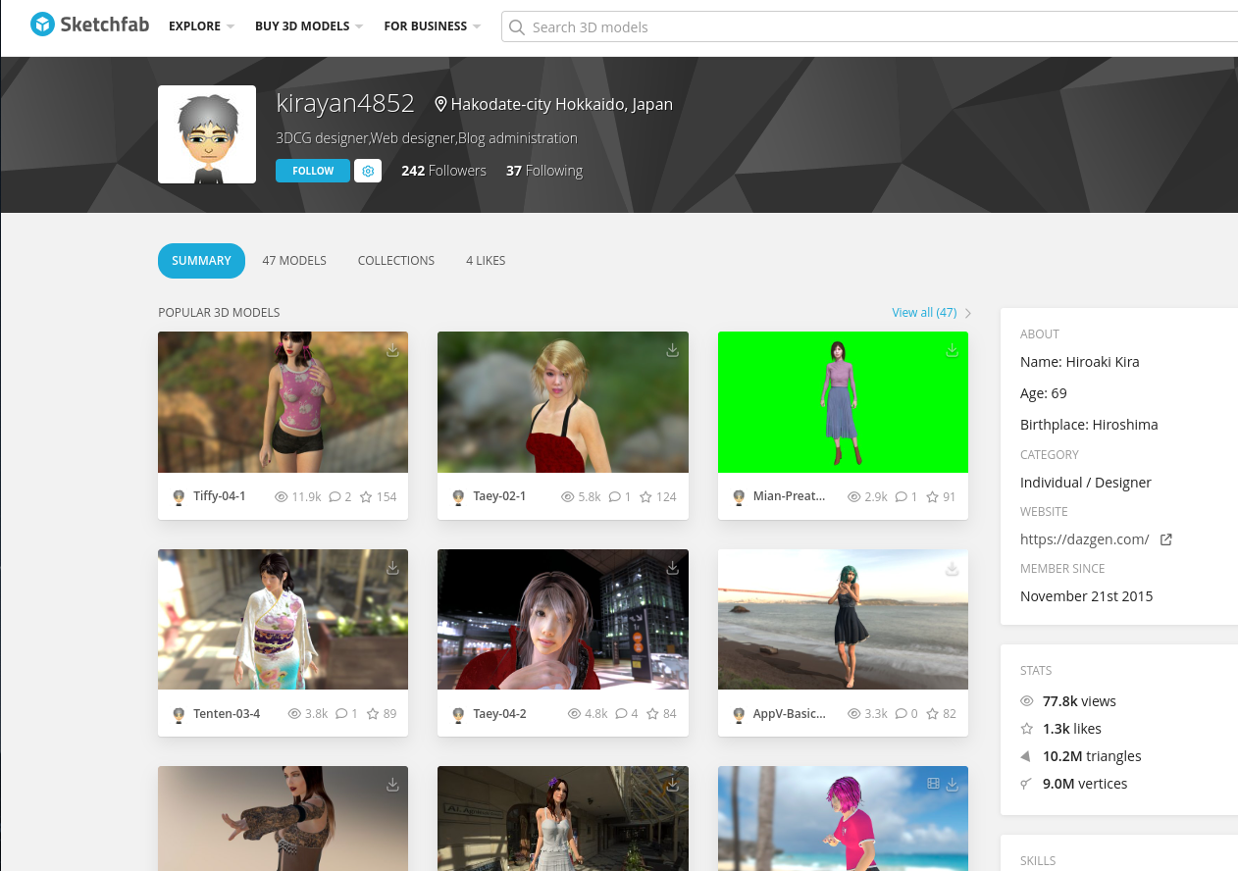Click author avatar icon beside Taey-02-1
The width and height of the screenshot is (1238, 871).
point(458,497)
